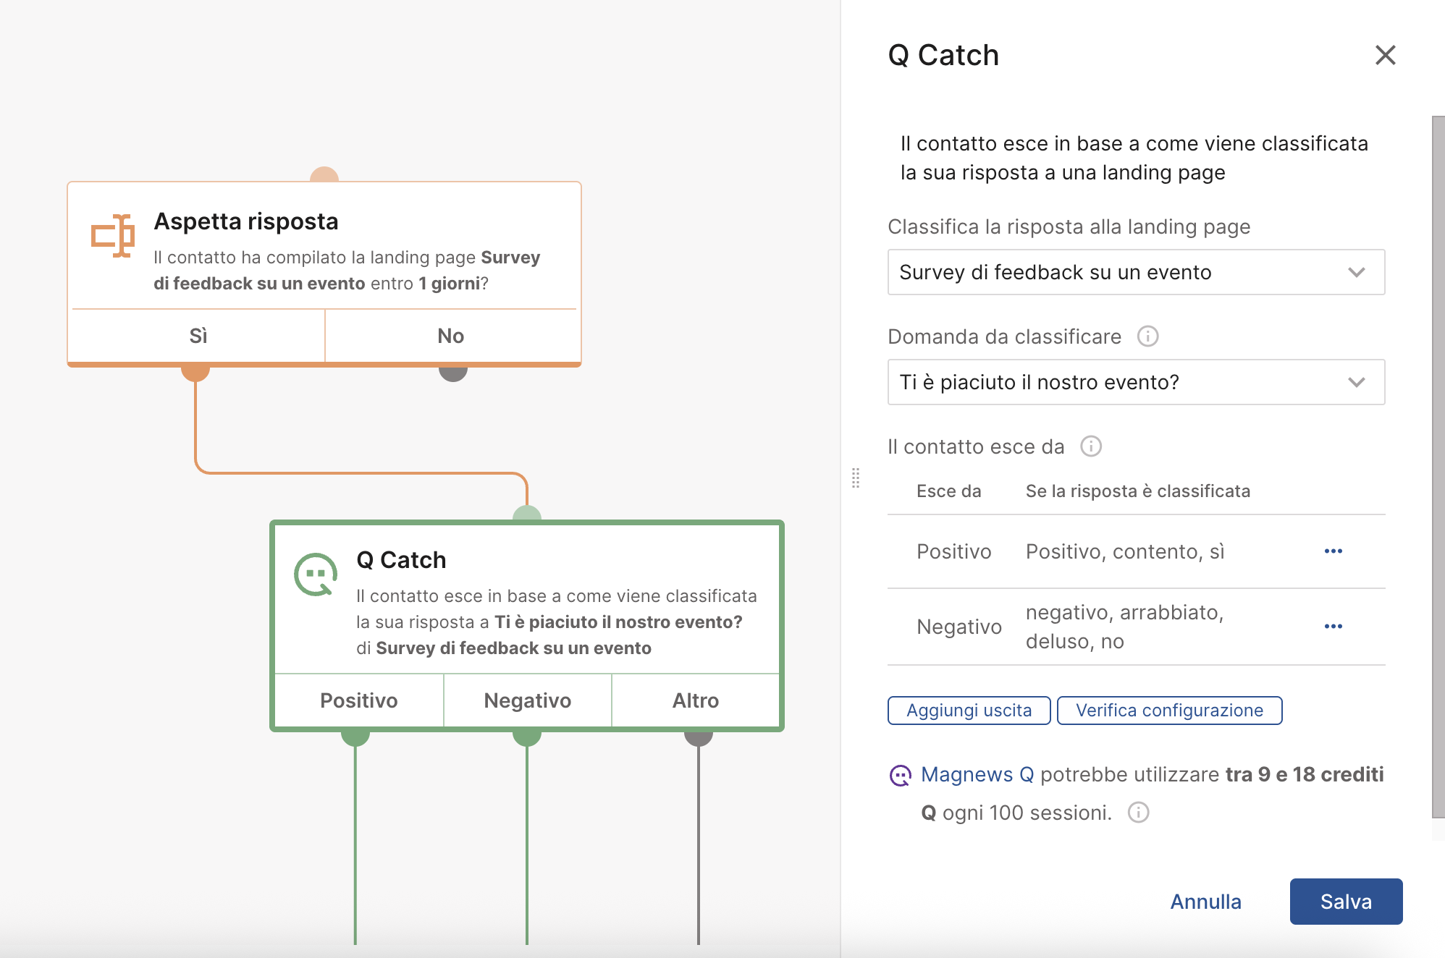Open the Ti è piaciuto question dropdown
The image size is (1445, 958).
pyautogui.click(x=1136, y=382)
